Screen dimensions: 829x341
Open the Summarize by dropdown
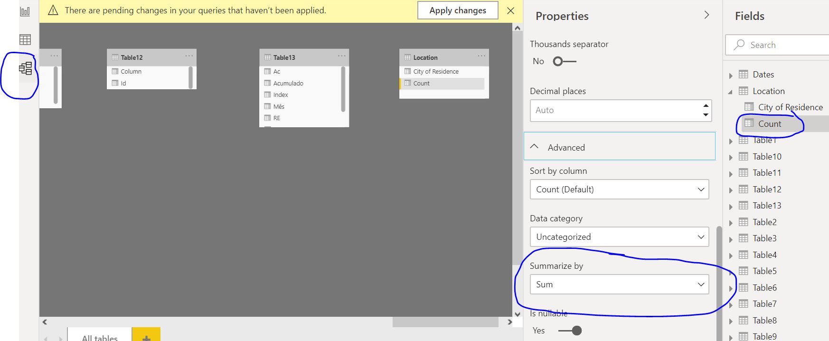(619, 284)
